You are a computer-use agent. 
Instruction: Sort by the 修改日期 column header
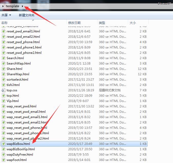click(74, 23)
